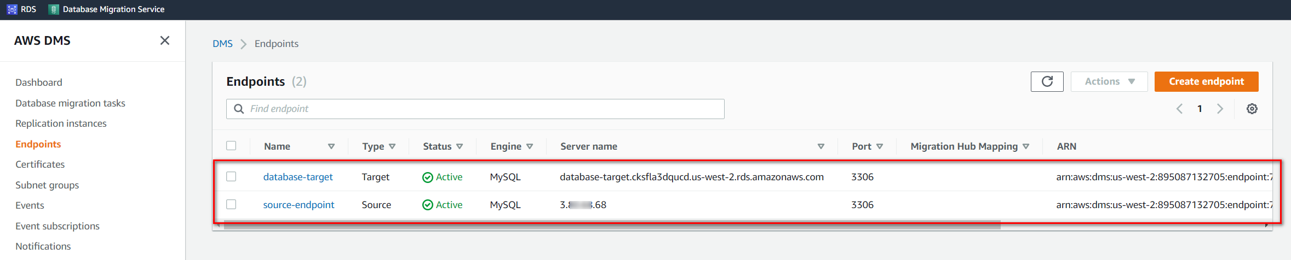Go to next page of endpoints
The width and height of the screenshot is (1291, 260).
click(x=1220, y=109)
